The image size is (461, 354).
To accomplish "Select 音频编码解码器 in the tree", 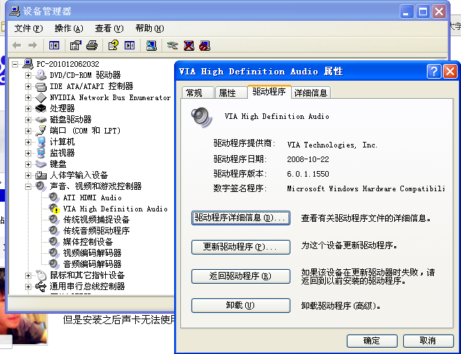I will click(92, 264).
